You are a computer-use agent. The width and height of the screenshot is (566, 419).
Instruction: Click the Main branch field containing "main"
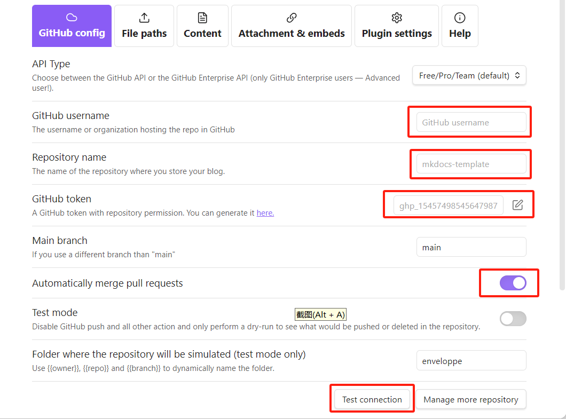click(x=471, y=247)
